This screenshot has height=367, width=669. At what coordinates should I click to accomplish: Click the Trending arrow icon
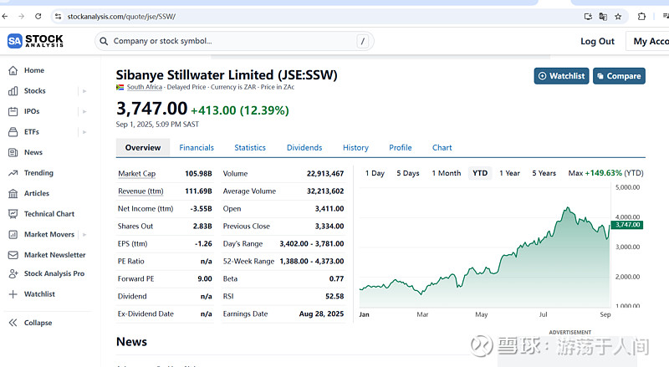tap(13, 173)
